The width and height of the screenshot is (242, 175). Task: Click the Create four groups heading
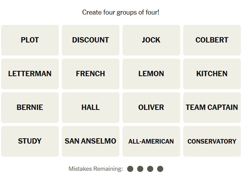point(121,12)
